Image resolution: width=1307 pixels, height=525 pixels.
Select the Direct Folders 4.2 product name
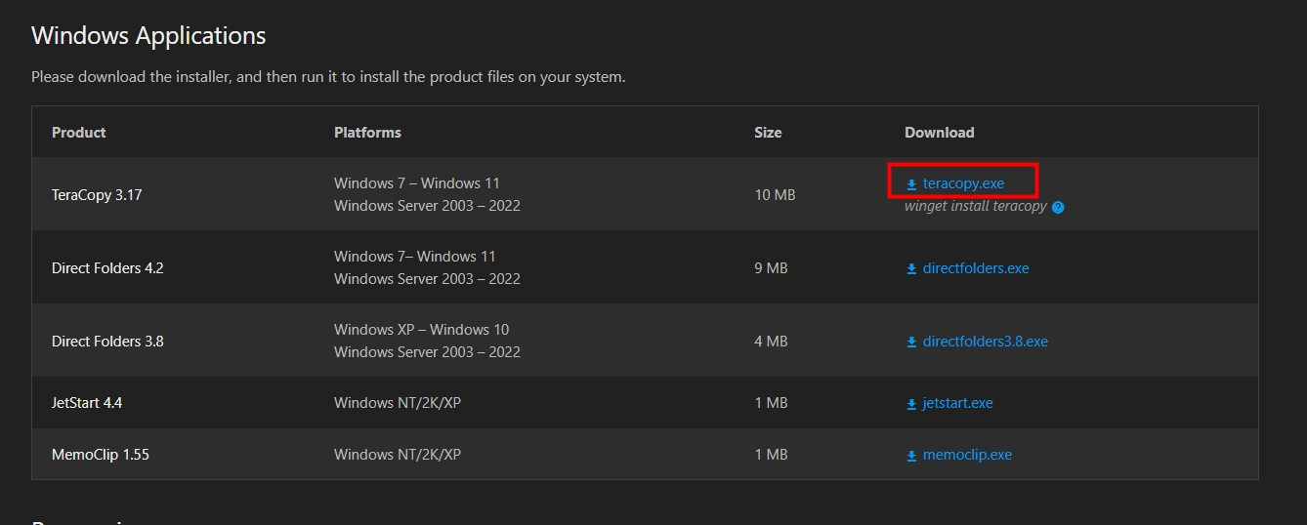pyautogui.click(x=107, y=268)
